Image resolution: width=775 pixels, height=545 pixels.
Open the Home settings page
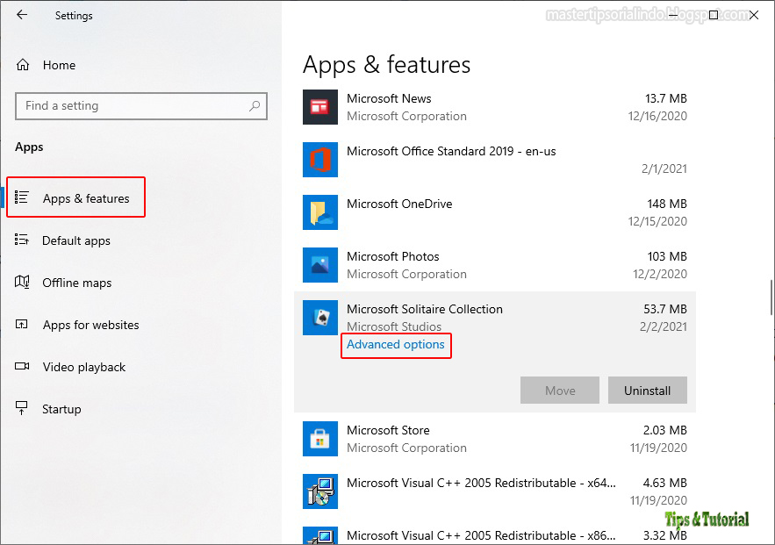[59, 65]
